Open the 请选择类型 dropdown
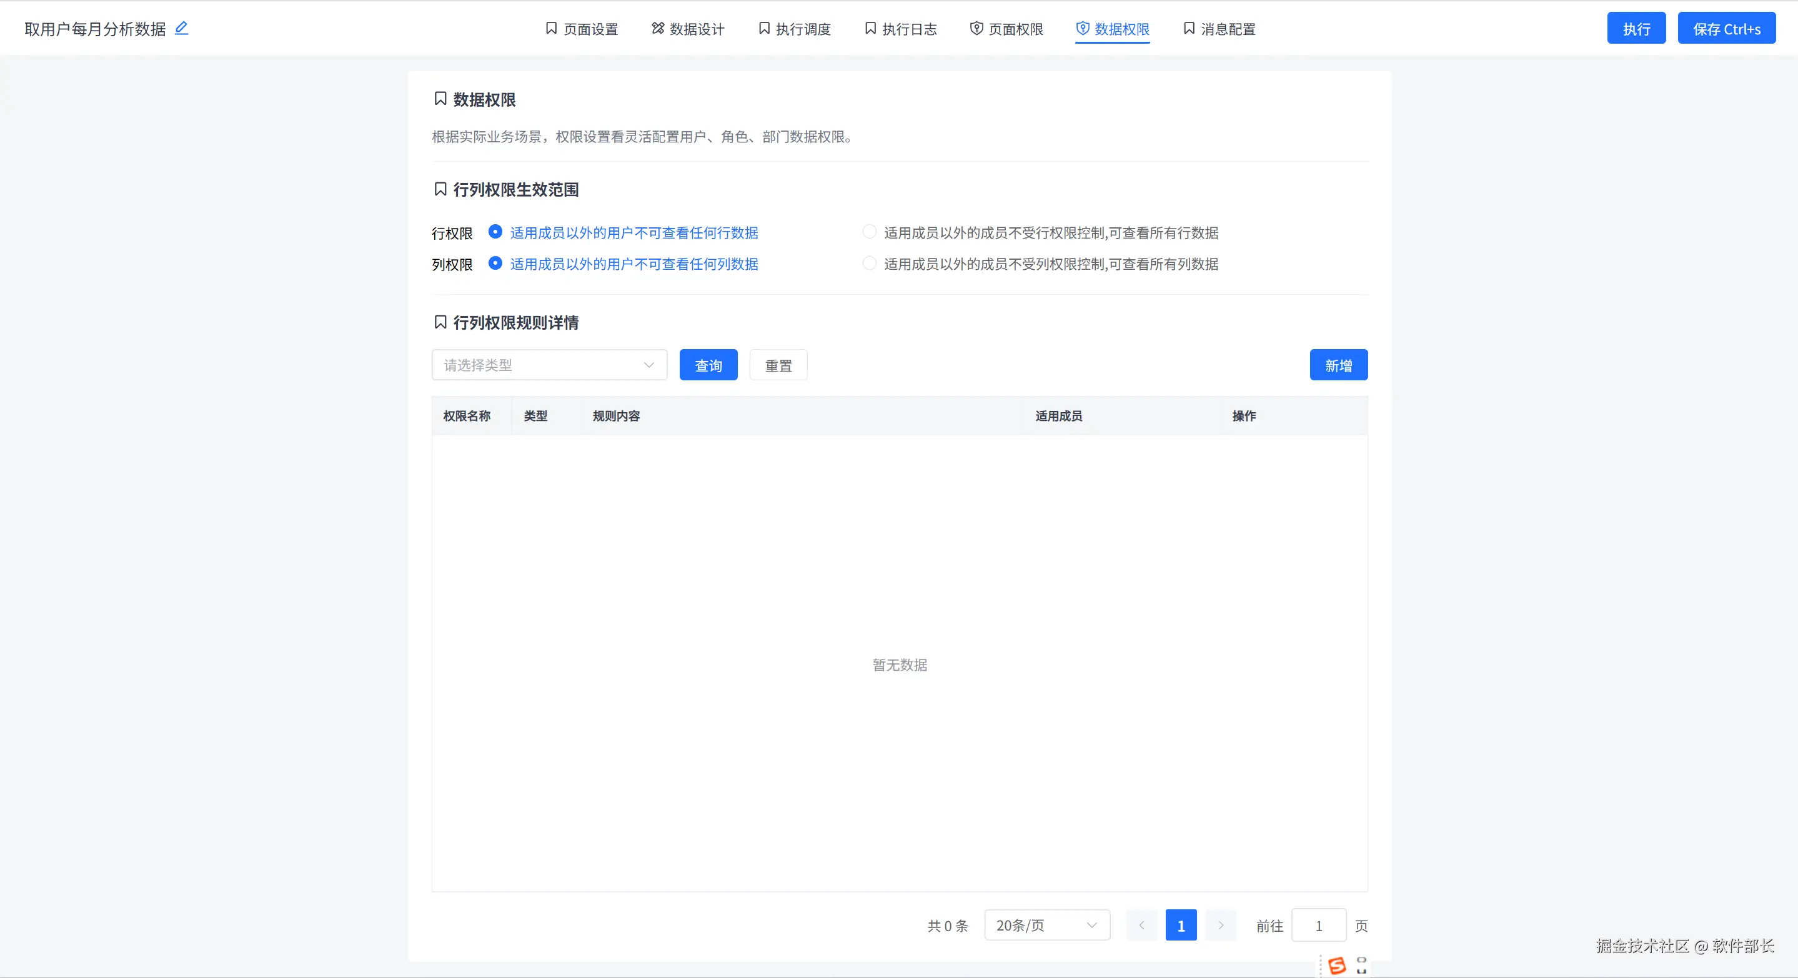The height and width of the screenshot is (978, 1798). click(x=549, y=365)
